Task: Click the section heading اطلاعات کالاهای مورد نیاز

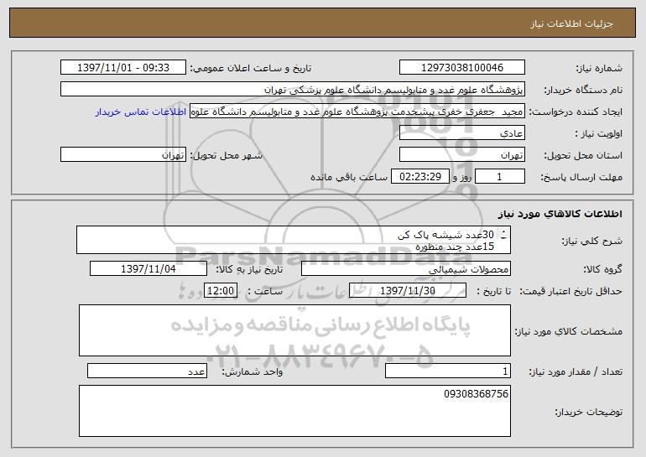Action: [560, 214]
